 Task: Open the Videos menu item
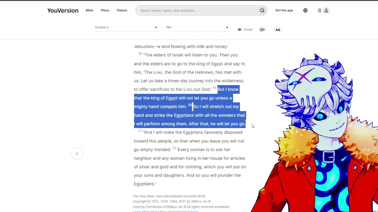tap(122, 10)
